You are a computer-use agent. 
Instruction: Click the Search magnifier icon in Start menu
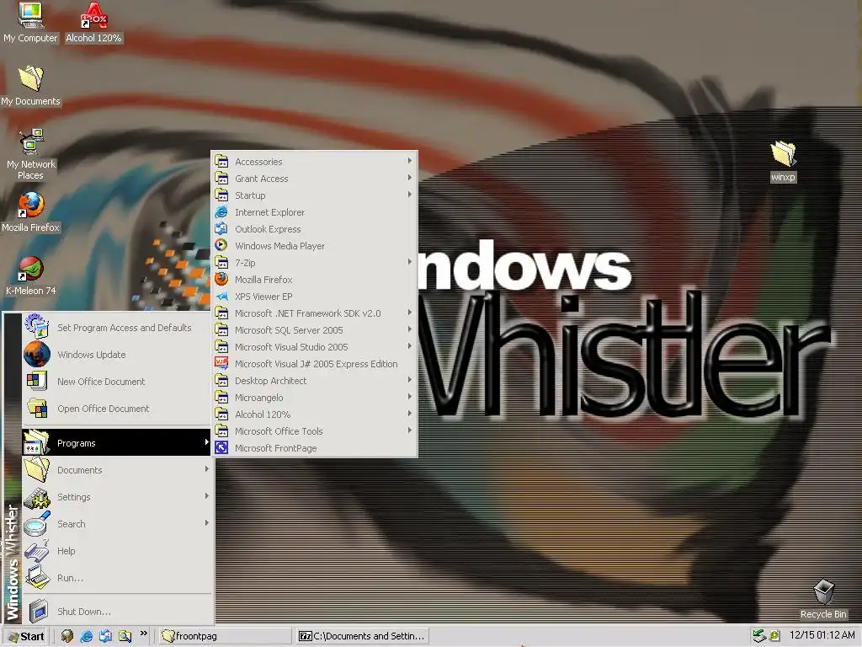(37, 523)
